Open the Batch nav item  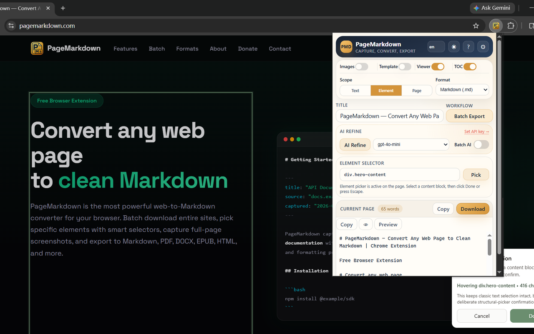pyautogui.click(x=157, y=48)
